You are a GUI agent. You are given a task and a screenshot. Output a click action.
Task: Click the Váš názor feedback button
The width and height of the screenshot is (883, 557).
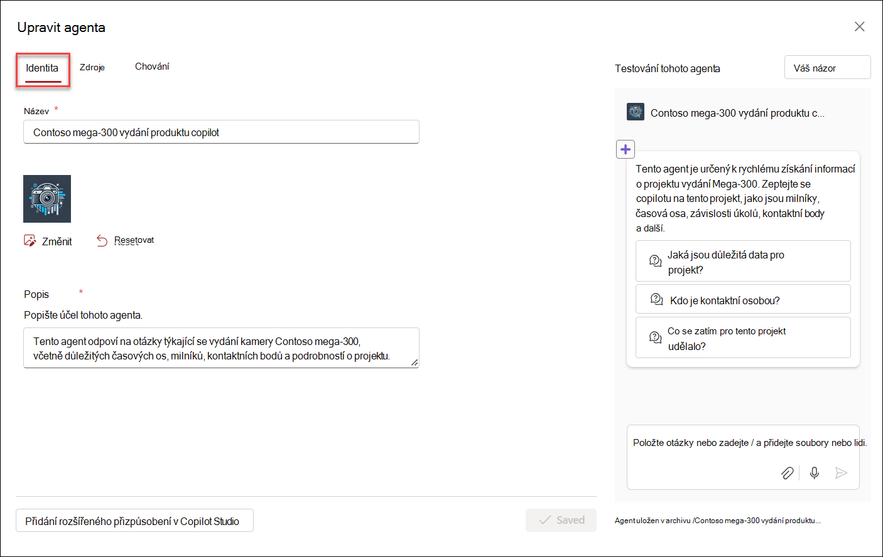click(827, 68)
